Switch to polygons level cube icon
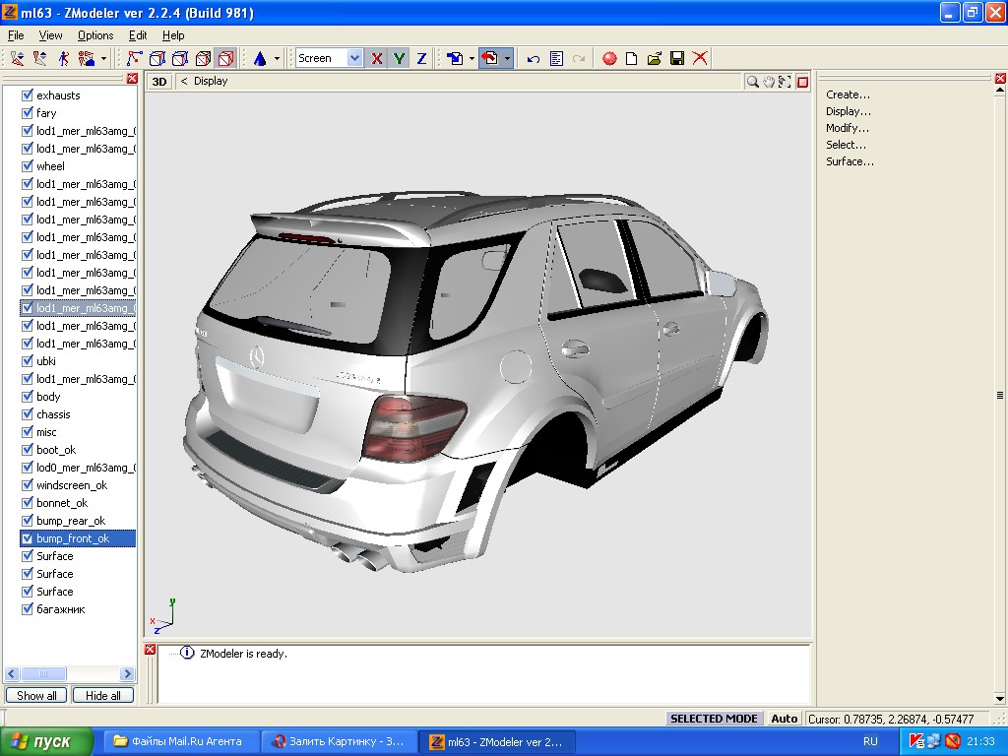This screenshot has height=756, width=1008. [x=203, y=58]
